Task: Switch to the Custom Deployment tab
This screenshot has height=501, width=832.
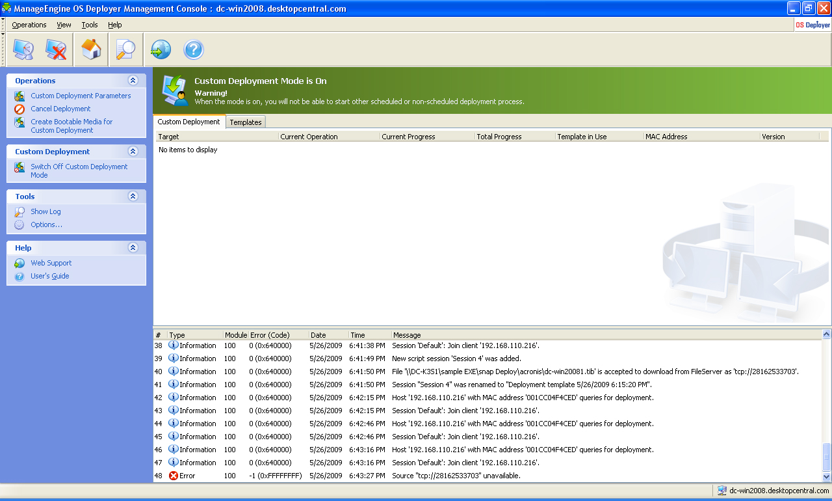Action: pyautogui.click(x=189, y=122)
